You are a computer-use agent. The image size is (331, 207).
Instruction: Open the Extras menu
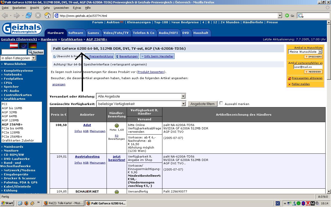click(x=77, y=8)
